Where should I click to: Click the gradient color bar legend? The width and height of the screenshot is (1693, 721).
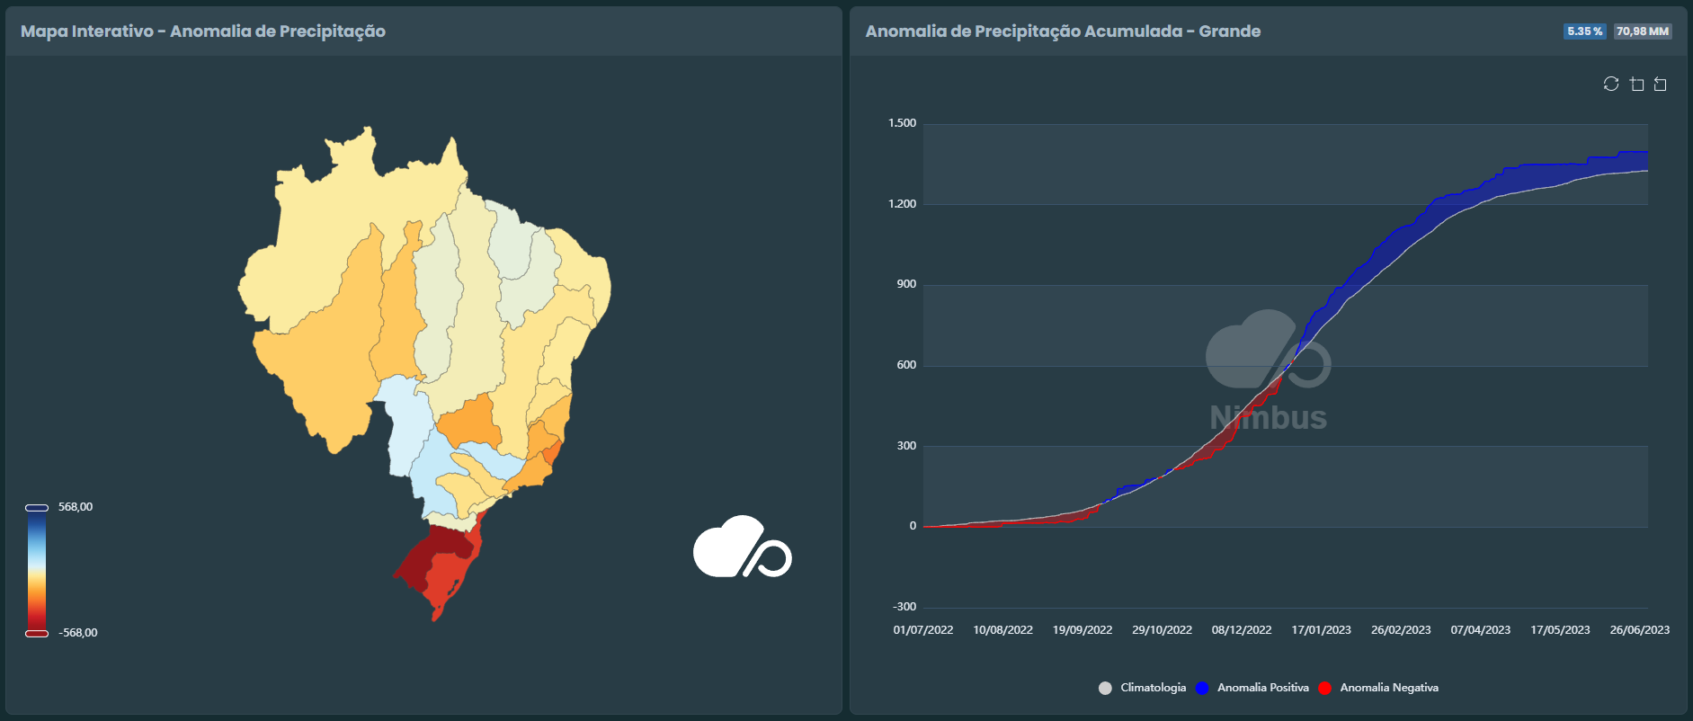(37, 571)
